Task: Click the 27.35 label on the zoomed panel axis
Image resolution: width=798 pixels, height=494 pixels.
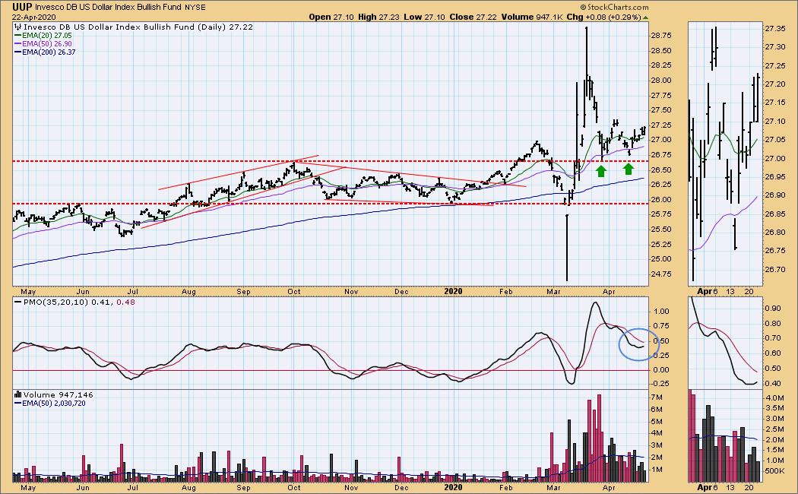Action: 774,29
